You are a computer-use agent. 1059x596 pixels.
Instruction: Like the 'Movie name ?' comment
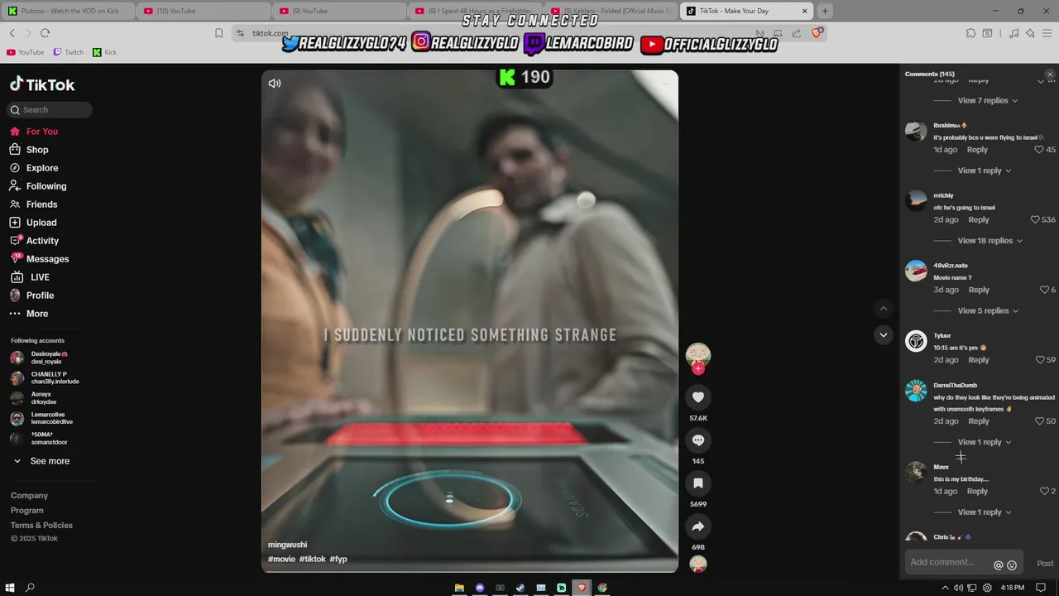[x=1044, y=290]
